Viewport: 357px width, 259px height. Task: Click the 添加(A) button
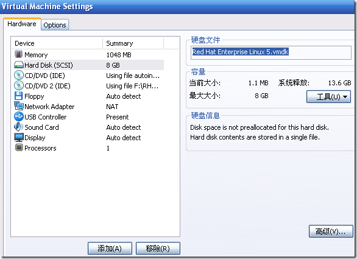(110, 248)
